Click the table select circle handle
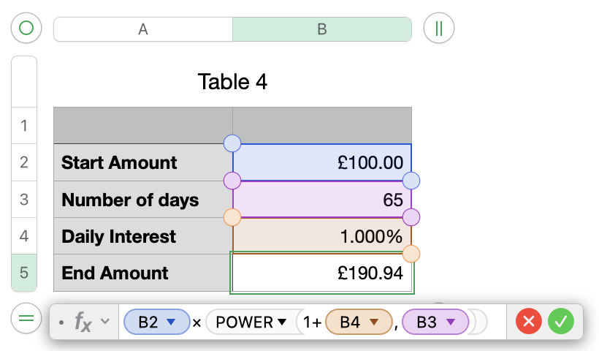The width and height of the screenshot is (599, 351). tap(26, 29)
